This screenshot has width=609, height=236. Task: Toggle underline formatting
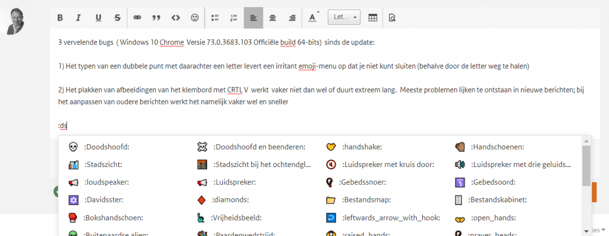point(98,17)
